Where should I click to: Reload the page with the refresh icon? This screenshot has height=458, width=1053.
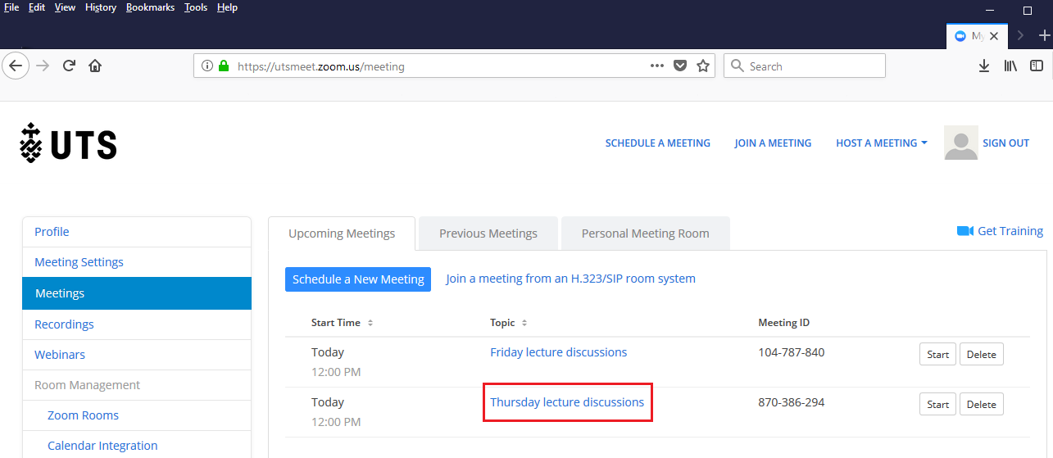tap(69, 66)
